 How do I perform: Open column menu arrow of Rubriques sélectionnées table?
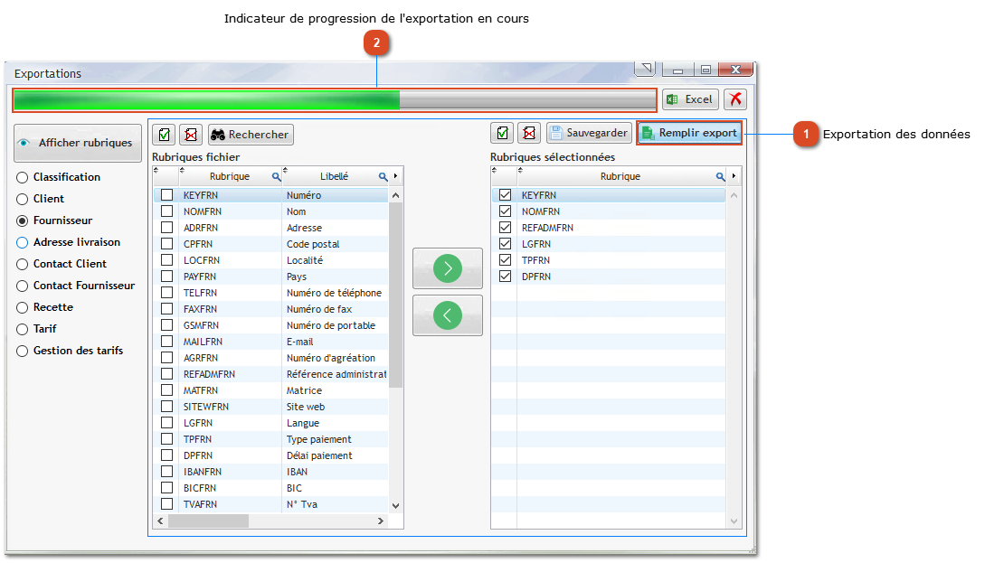734,176
